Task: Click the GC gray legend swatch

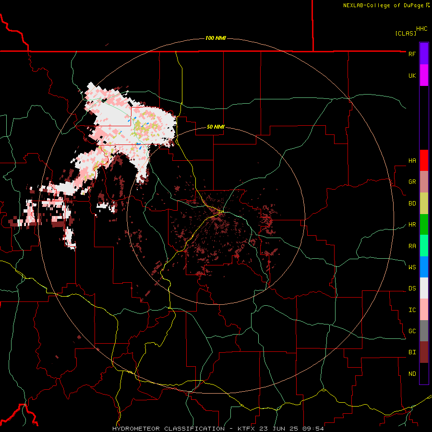Action: click(424, 331)
